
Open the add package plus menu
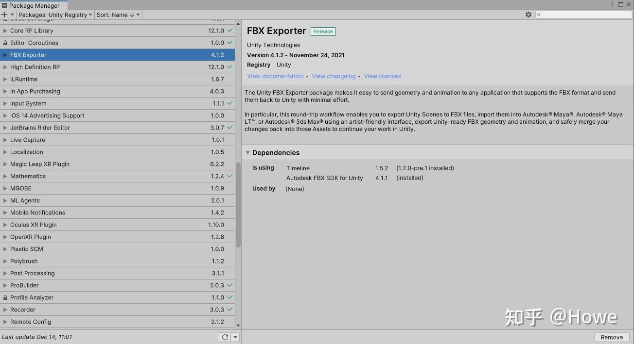(x=5, y=15)
